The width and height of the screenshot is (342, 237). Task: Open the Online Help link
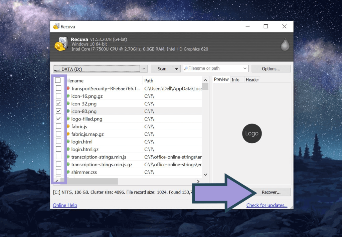(x=65, y=205)
